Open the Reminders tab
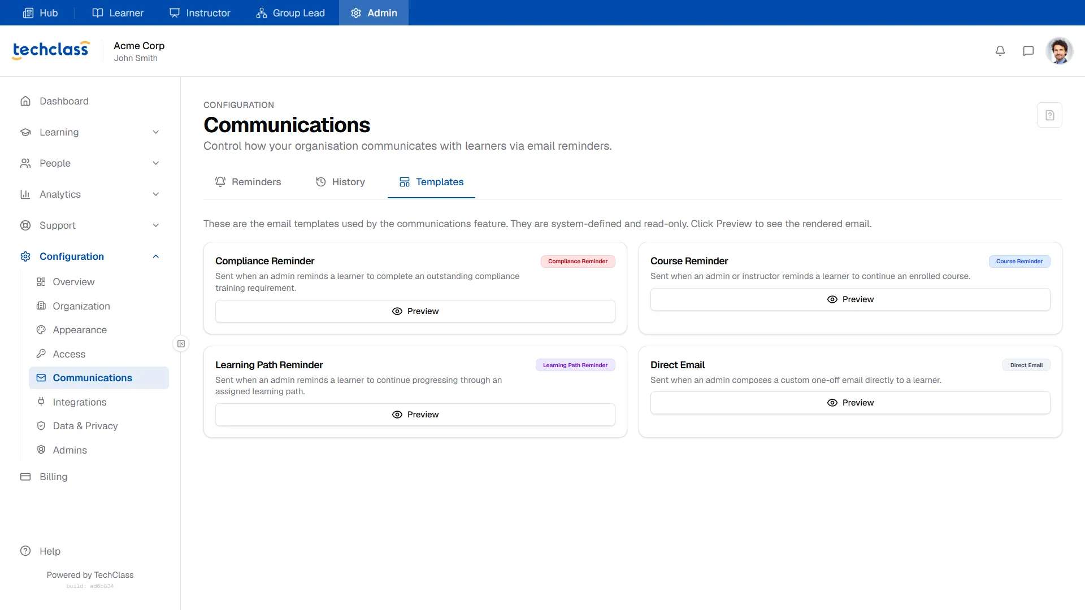 (x=248, y=182)
